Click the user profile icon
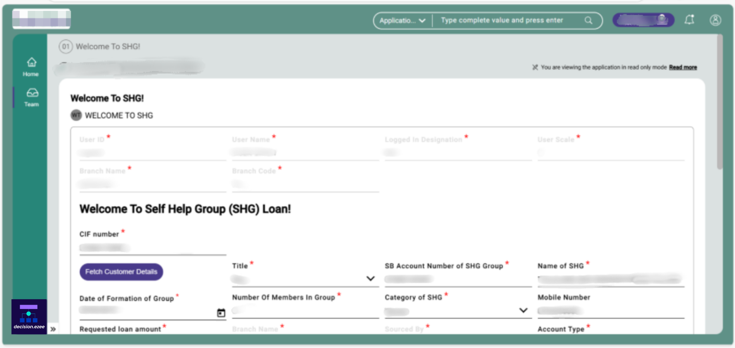Viewport: 735px width, 348px height. point(716,20)
